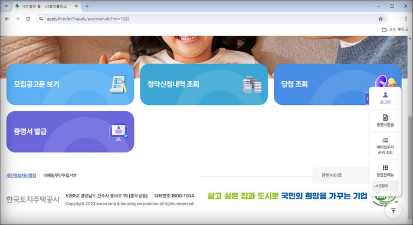Click the buildings icon on 청약신청내역 조회

[252, 84]
